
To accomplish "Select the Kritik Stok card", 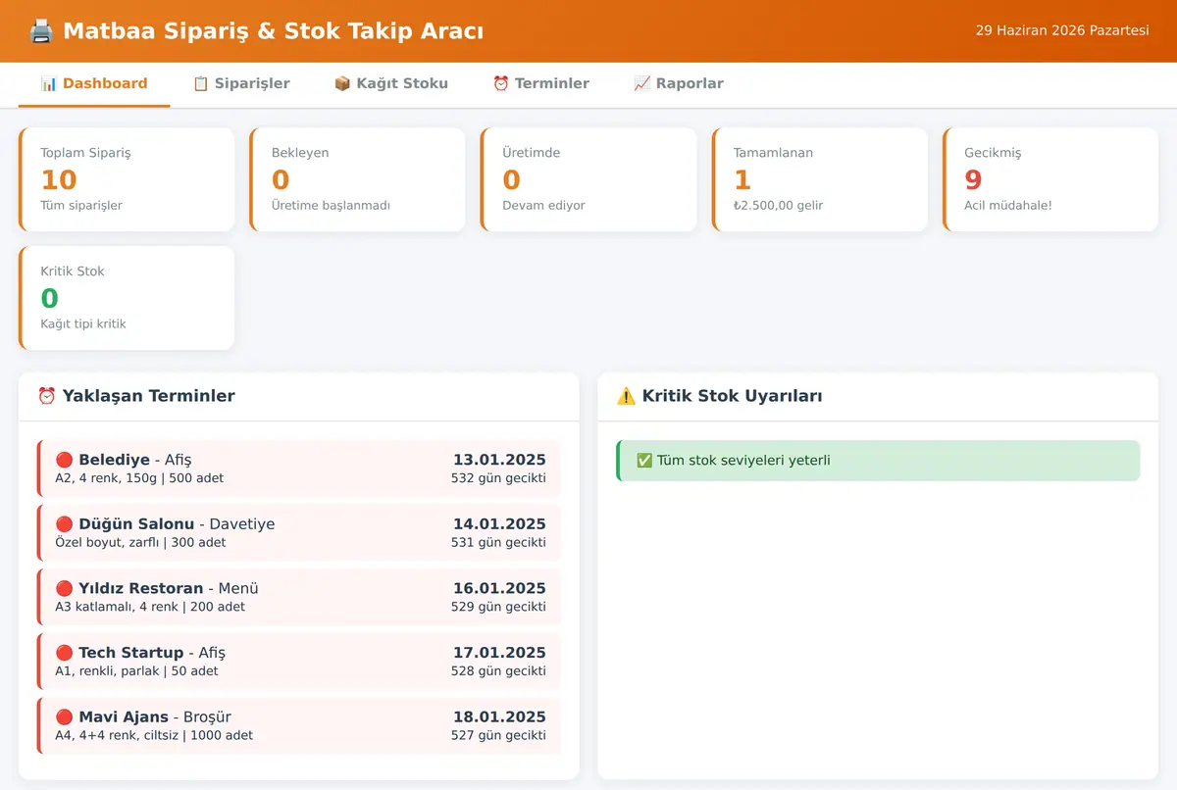I will point(127,298).
